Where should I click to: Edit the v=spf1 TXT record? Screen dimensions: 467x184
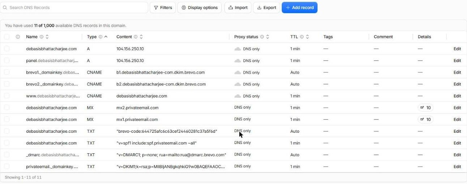457,143
